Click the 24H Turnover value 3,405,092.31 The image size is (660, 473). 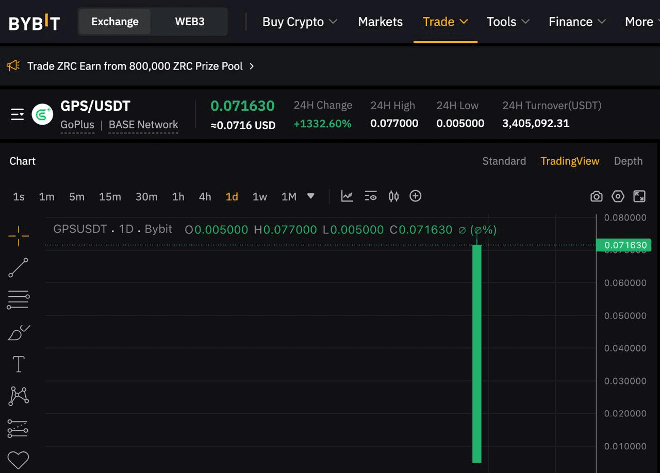536,124
